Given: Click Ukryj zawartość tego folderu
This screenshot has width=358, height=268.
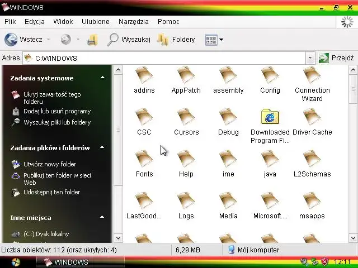Looking at the screenshot, I should tap(52, 98).
